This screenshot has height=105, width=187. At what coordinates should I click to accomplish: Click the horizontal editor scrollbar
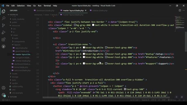106,97
